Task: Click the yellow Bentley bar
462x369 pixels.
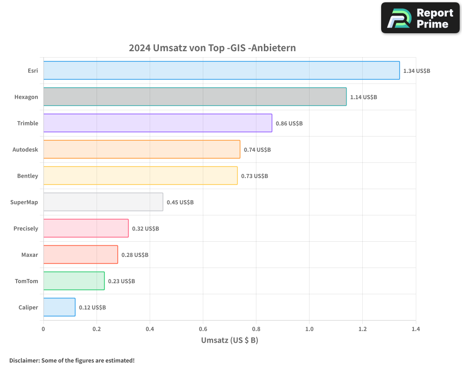Action: [140, 176]
